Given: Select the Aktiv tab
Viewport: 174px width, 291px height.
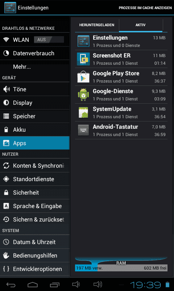Looking at the screenshot, I should click(x=141, y=25).
